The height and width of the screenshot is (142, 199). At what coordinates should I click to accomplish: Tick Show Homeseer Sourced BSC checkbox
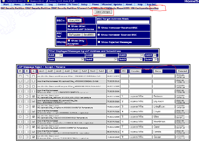tap(99, 35)
